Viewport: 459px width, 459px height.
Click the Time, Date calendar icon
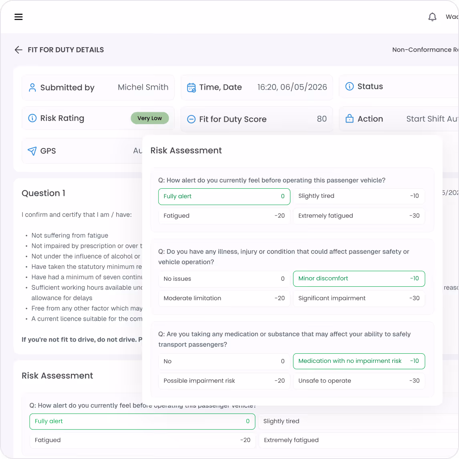tap(191, 88)
